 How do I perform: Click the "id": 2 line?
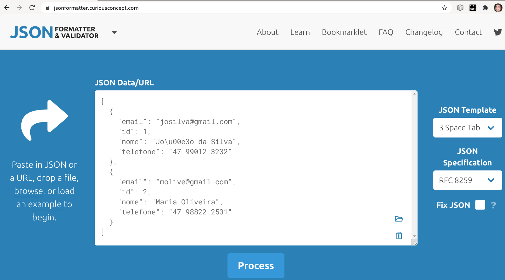tap(134, 192)
